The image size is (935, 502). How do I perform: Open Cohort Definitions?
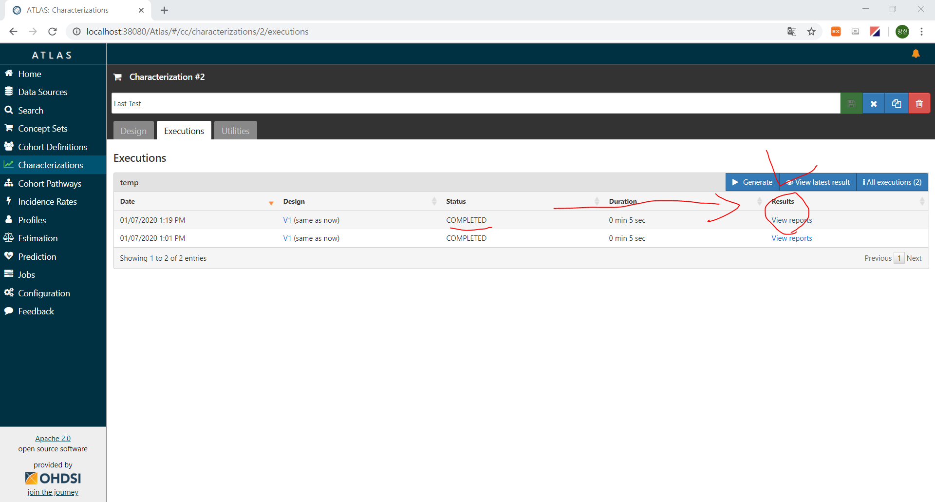point(52,147)
